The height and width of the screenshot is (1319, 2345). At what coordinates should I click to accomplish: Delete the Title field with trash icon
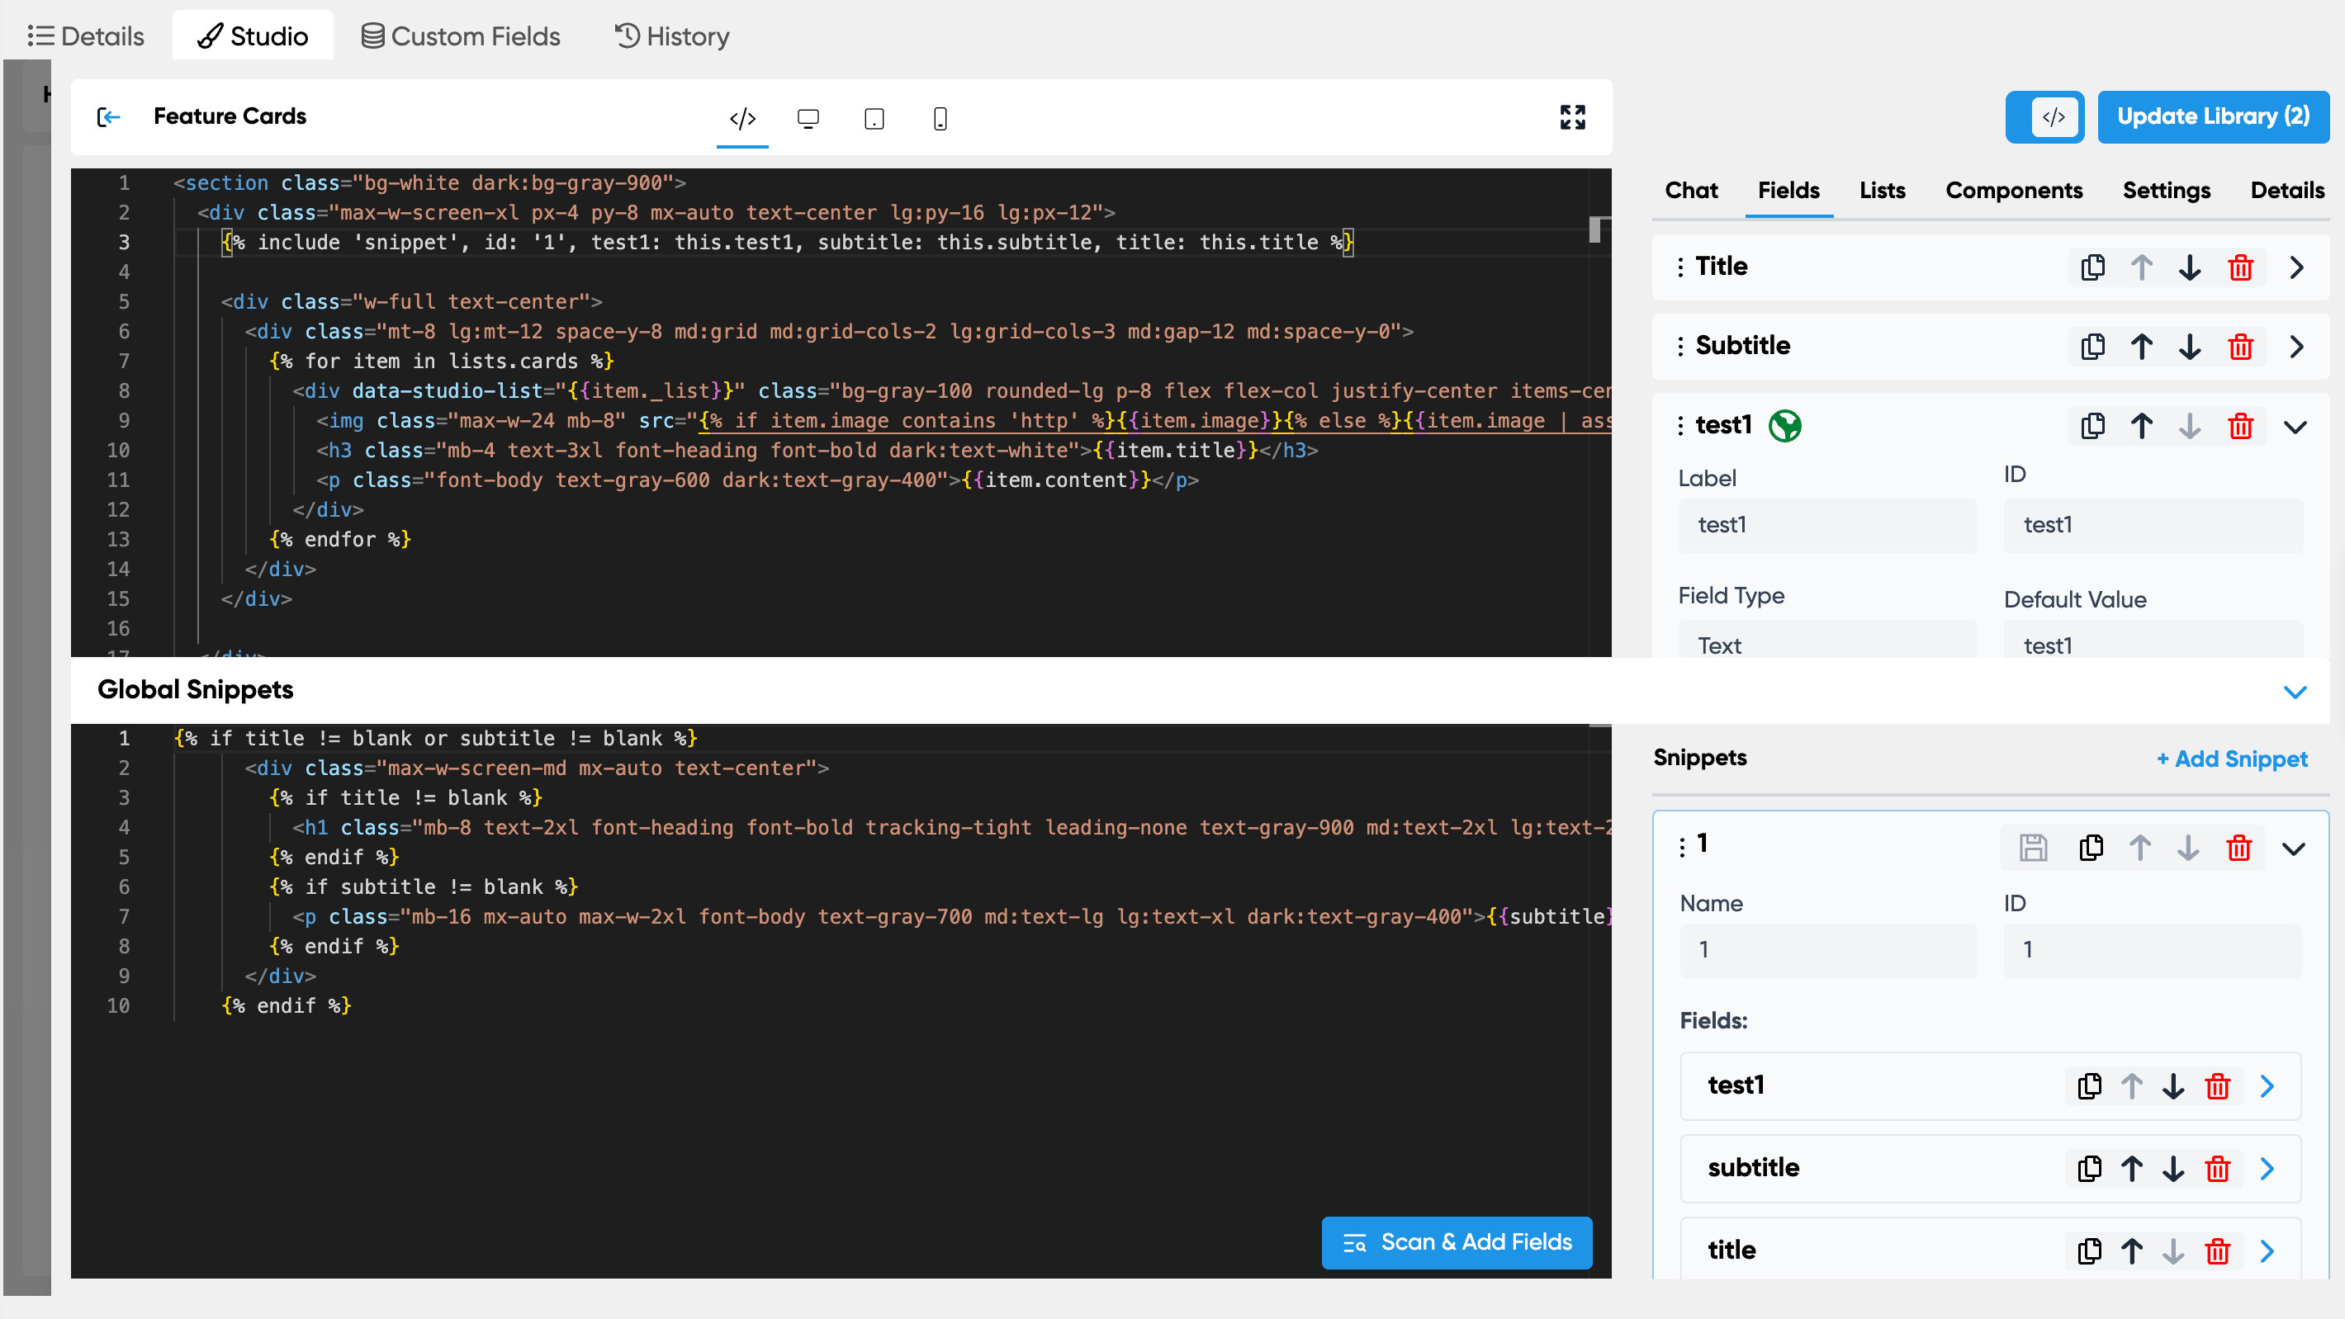(2239, 267)
